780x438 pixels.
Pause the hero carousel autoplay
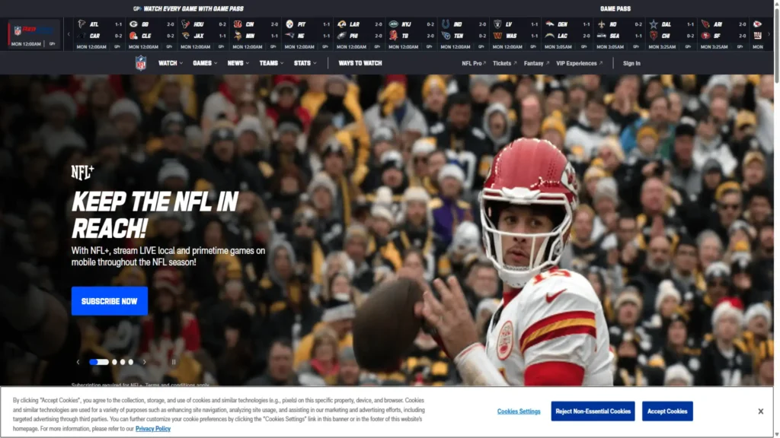pos(174,362)
